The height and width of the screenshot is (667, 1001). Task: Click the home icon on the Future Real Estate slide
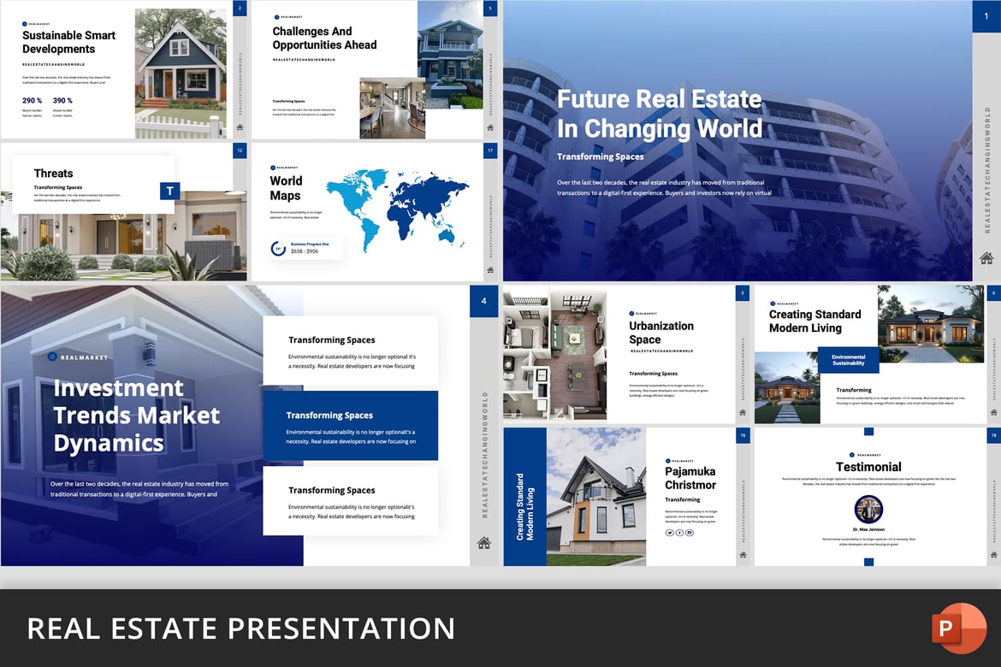tap(986, 258)
